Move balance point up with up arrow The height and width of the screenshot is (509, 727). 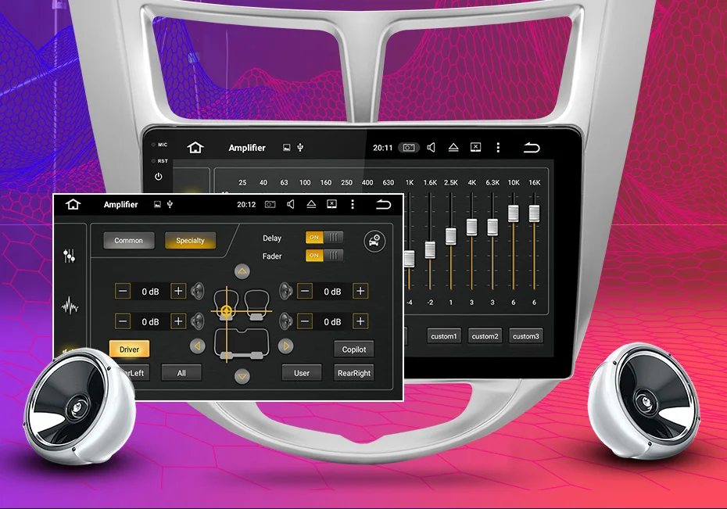[242, 271]
